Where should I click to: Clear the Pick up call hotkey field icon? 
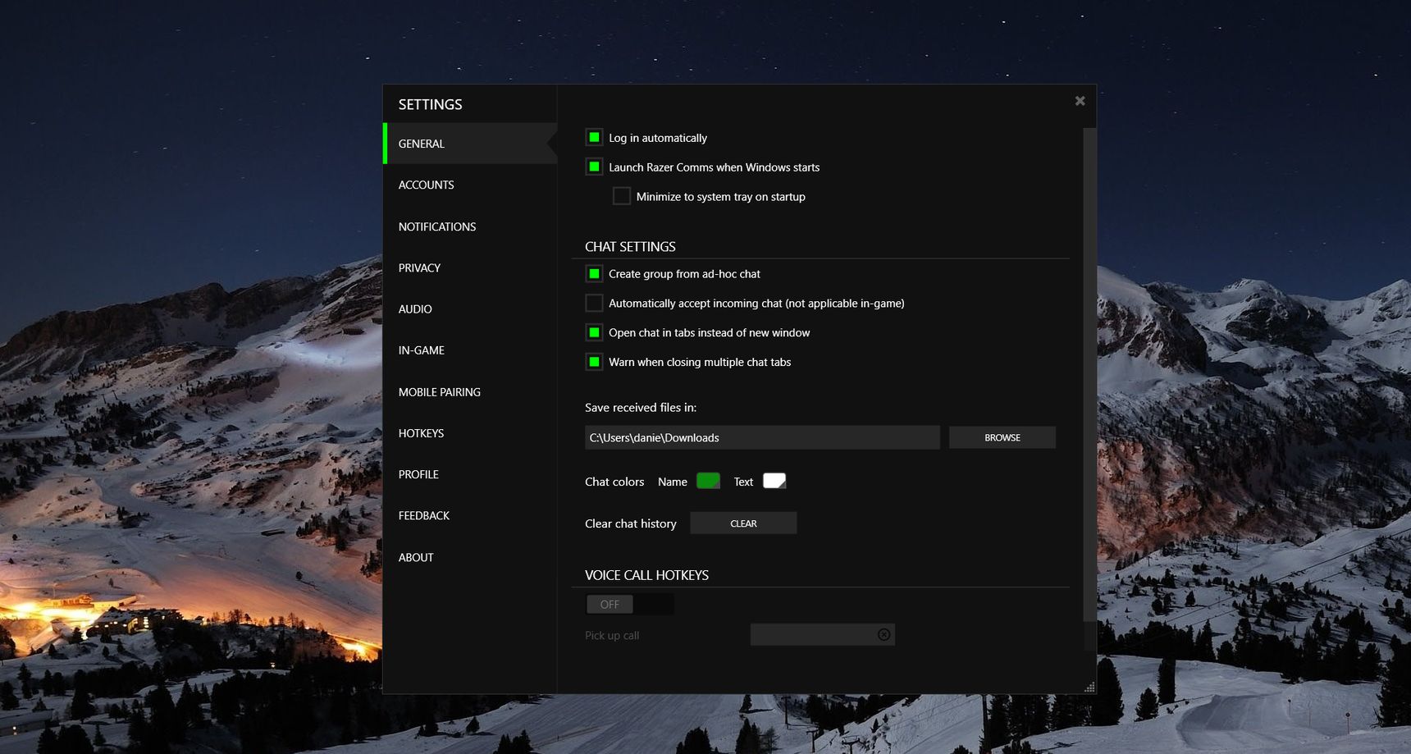(x=884, y=634)
